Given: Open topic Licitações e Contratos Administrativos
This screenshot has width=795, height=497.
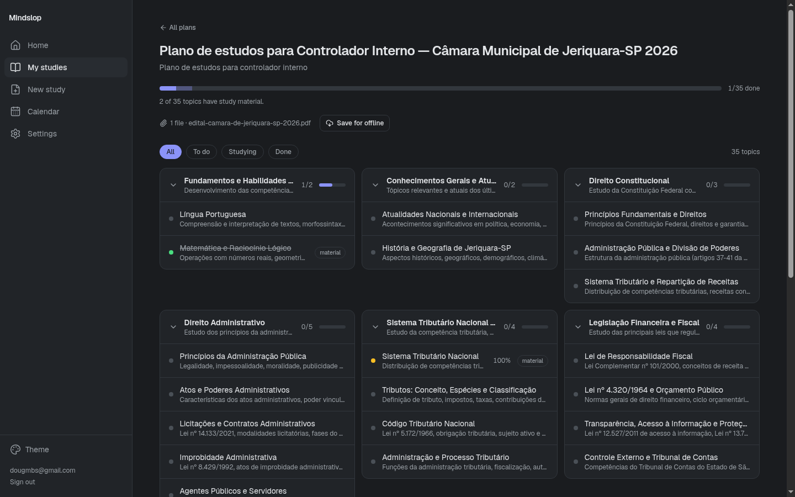Looking at the screenshot, I should [257, 428].
